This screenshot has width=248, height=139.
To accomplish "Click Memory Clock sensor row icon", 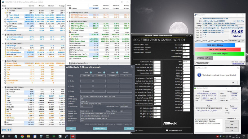I will 5,63.
